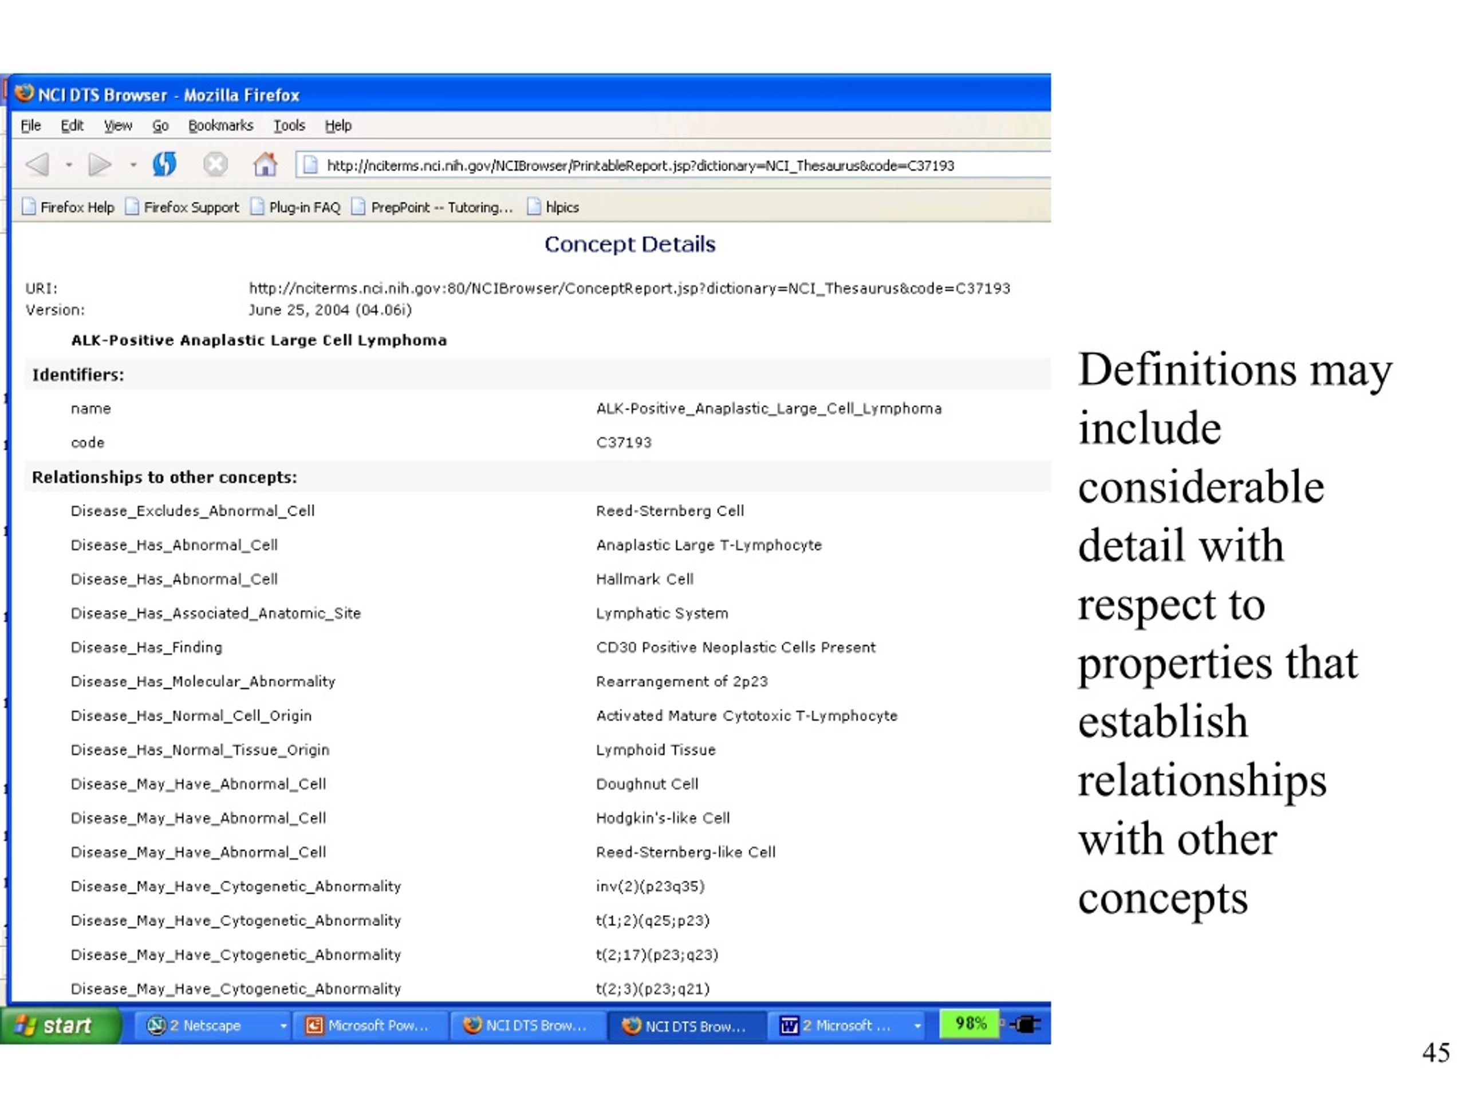Click Anaplastic Large T-Lymphocyte value
Image resolution: width=1466 pixels, height=1100 pixels.
[708, 545]
